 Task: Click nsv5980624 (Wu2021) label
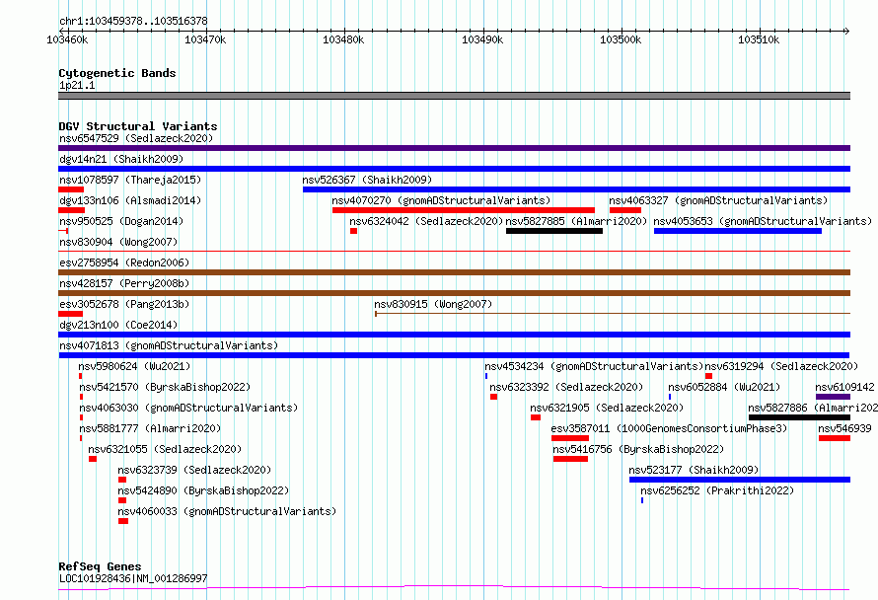coord(134,366)
